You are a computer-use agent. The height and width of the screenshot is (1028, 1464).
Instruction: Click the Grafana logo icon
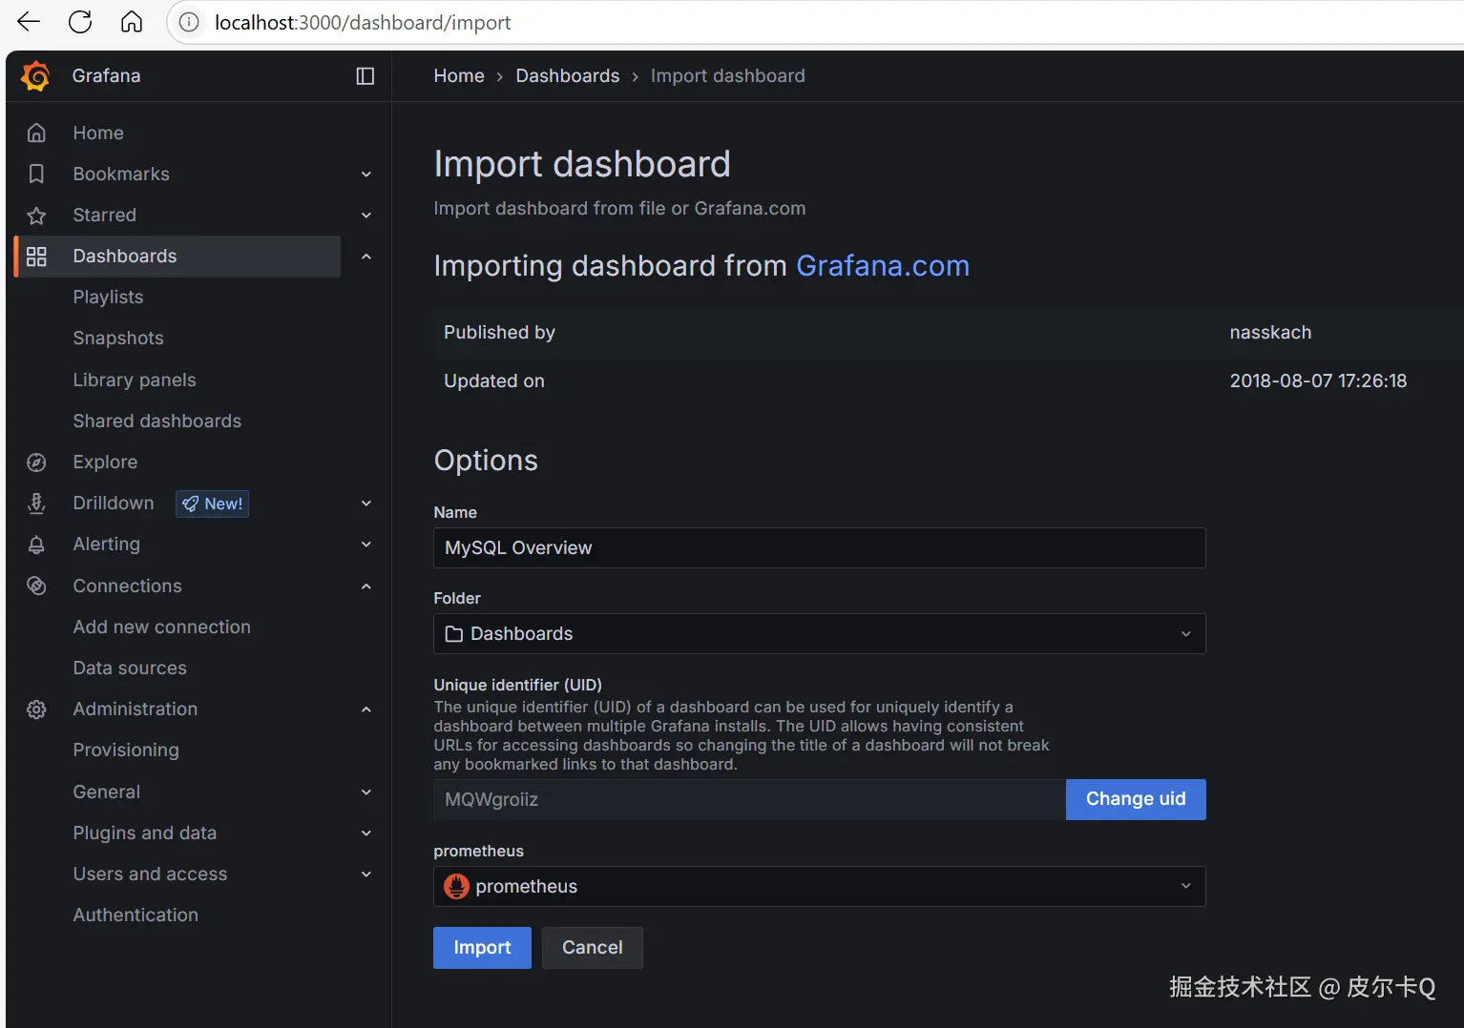[35, 75]
